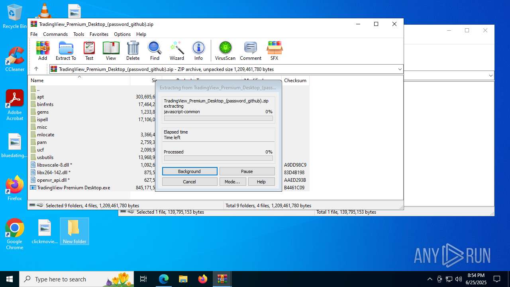Image resolution: width=510 pixels, height=287 pixels.
Task: Click the Processed total progress bar
Action: (218, 158)
